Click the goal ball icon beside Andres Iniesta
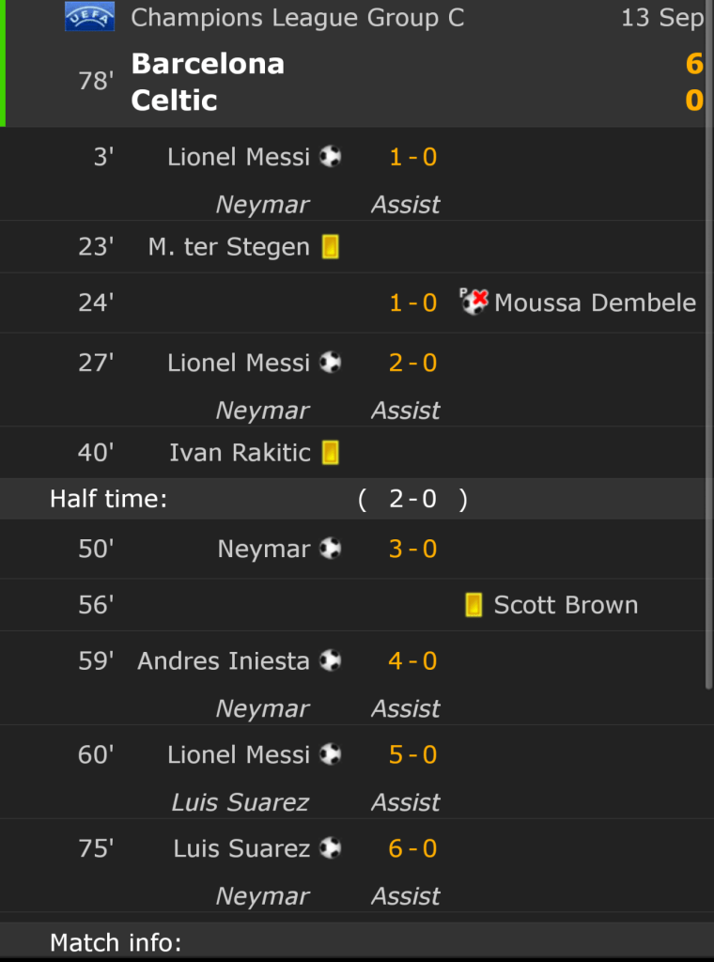Viewport: 714px width, 962px height. pyautogui.click(x=330, y=660)
